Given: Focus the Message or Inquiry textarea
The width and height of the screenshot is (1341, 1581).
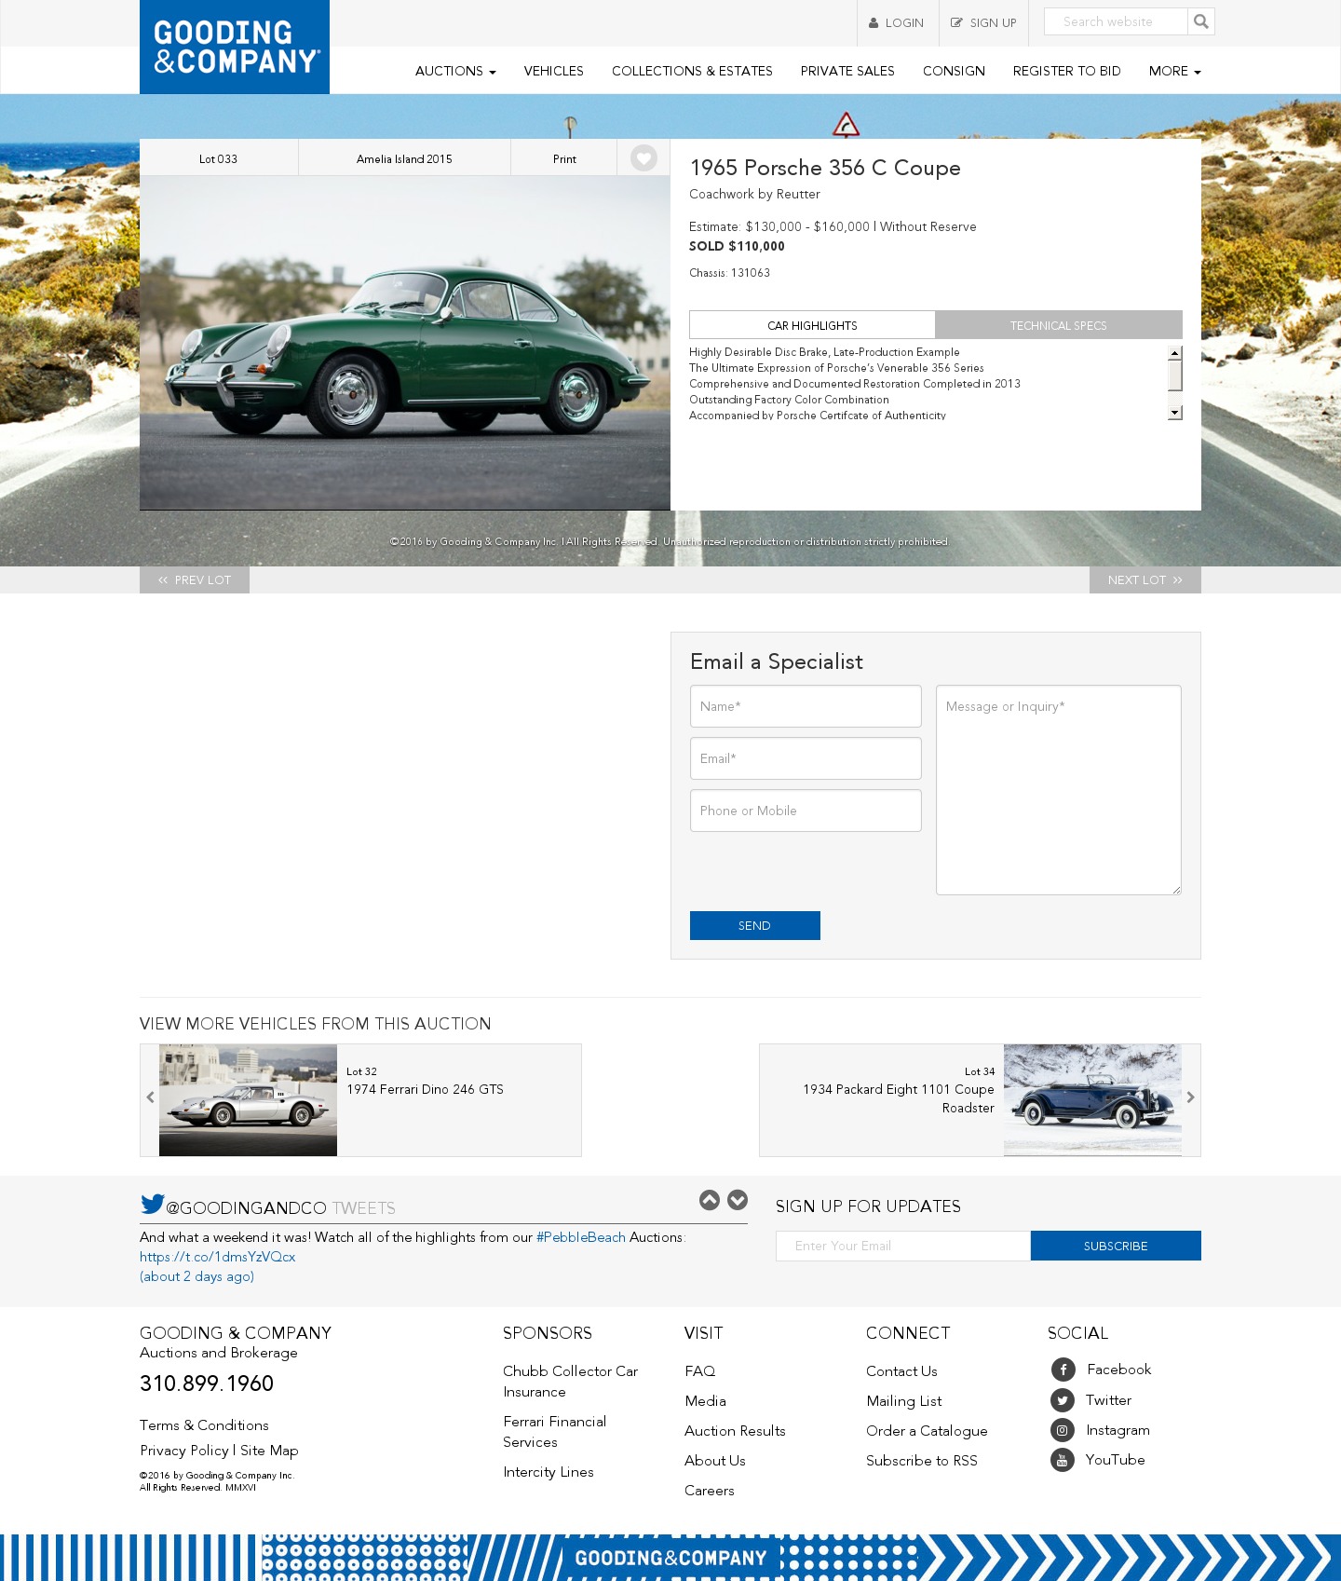Looking at the screenshot, I should [1059, 790].
